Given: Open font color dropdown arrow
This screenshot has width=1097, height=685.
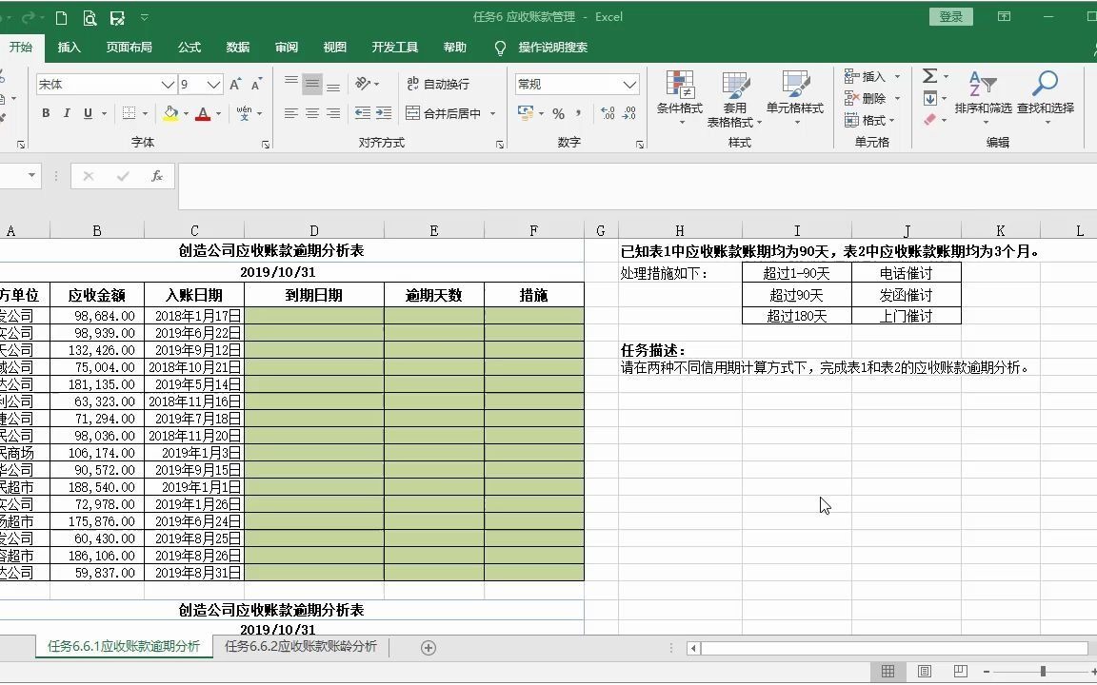Looking at the screenshot, I should click(x=218, y=113).
